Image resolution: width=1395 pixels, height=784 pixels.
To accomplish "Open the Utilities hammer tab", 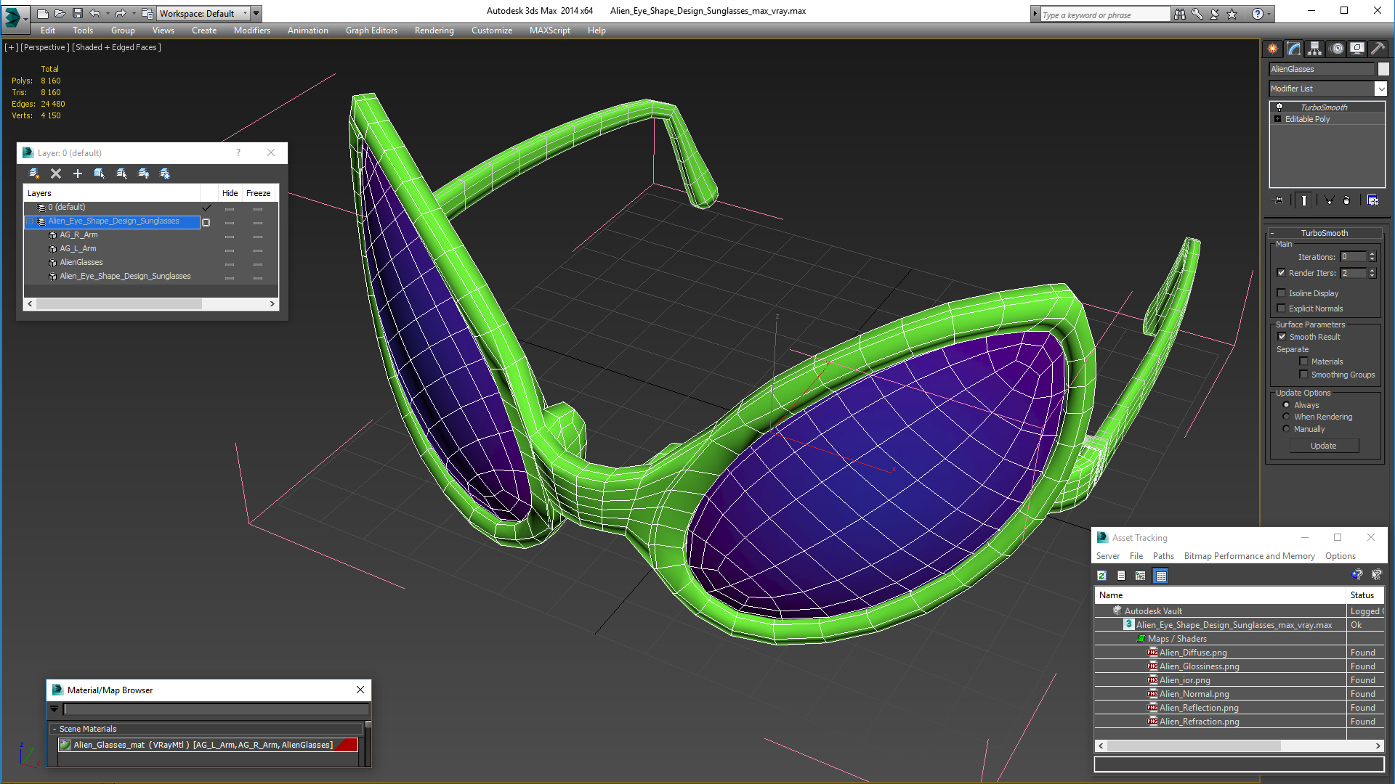I will [x=1378, y=49].
